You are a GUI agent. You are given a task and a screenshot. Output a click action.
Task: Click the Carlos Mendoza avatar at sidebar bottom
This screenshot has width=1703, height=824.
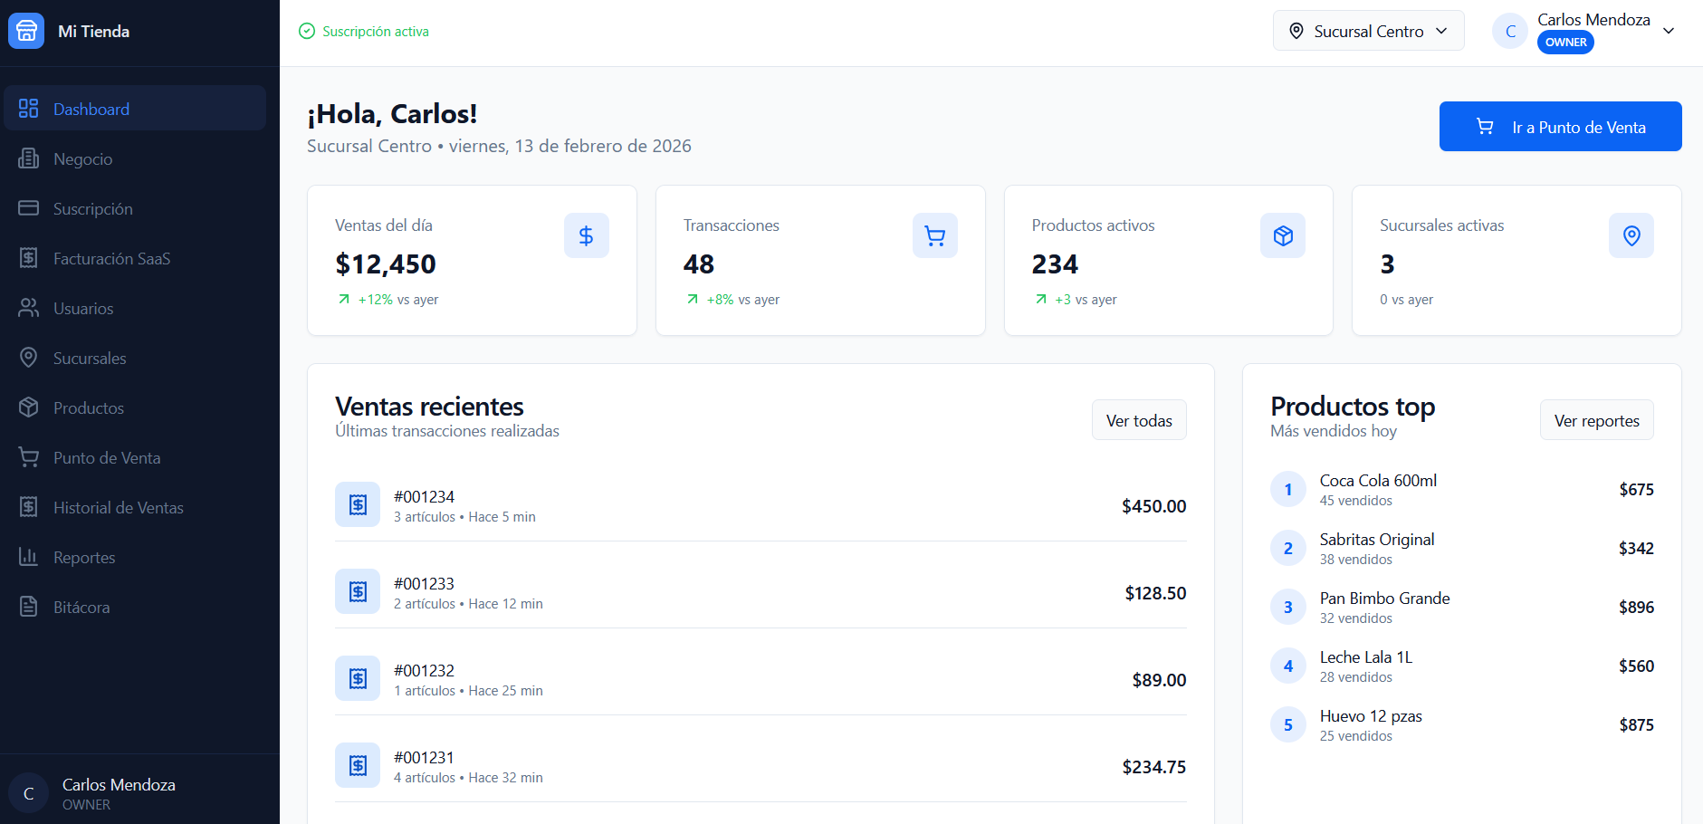click(28, 792)
